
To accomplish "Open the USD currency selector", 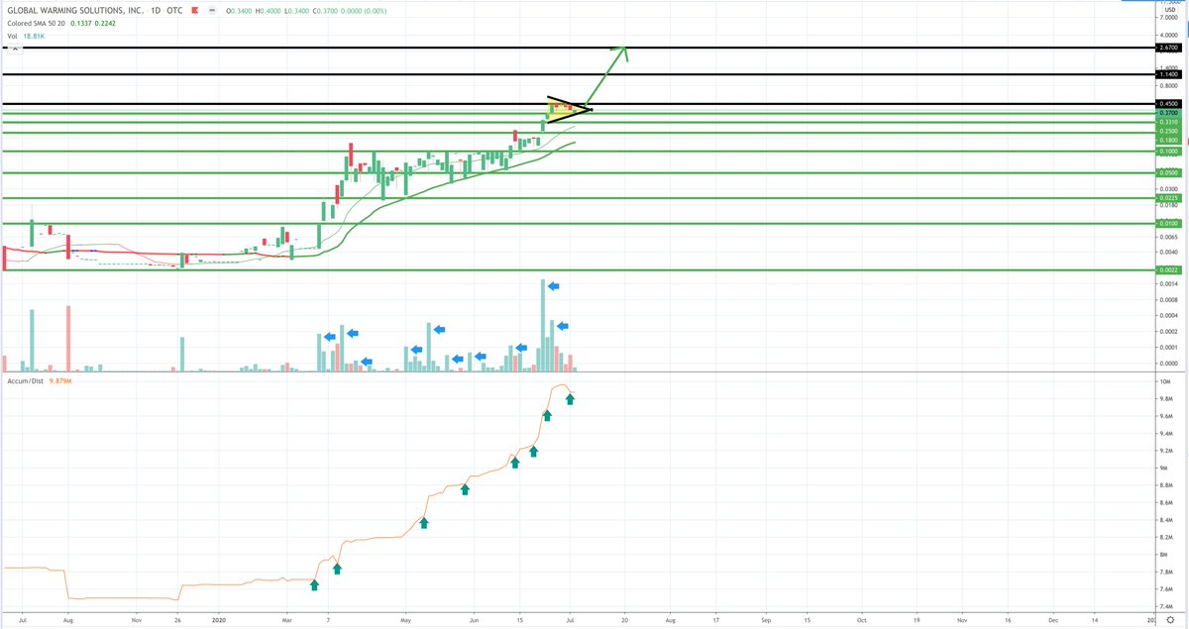I will tap(1170, 9).
